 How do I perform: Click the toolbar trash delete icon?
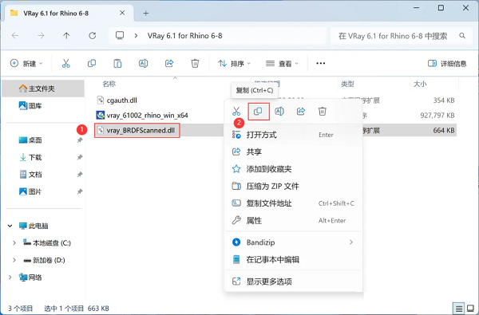click(195, 63)
